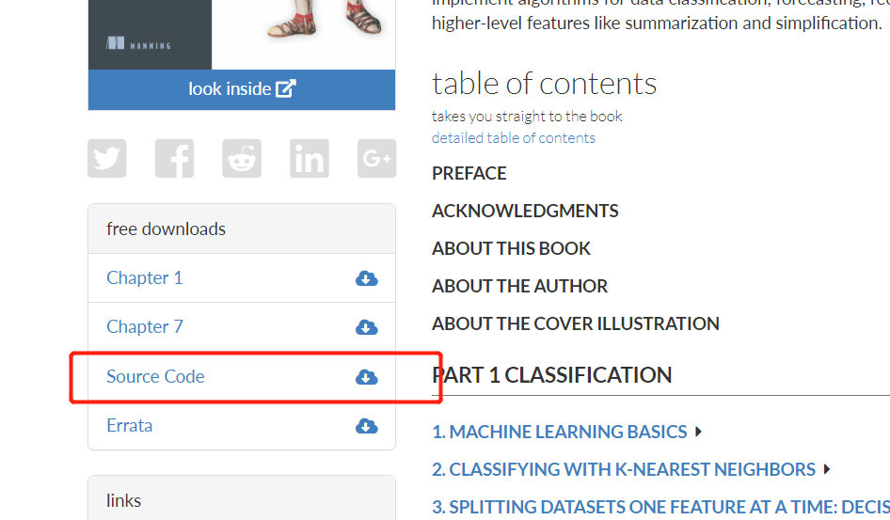The height and width of the screenshot is (520, 890).
Task: Click the Chapter 1 cloud download icon
Action: pos(367,278)
